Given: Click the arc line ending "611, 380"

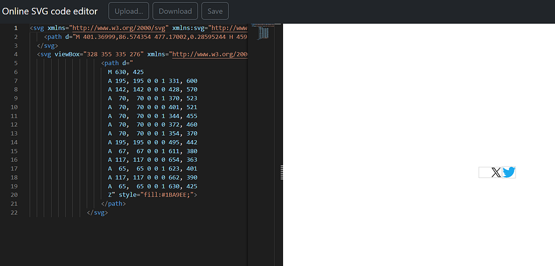Looking at the screenshot, I should click(x=153, y=151).
